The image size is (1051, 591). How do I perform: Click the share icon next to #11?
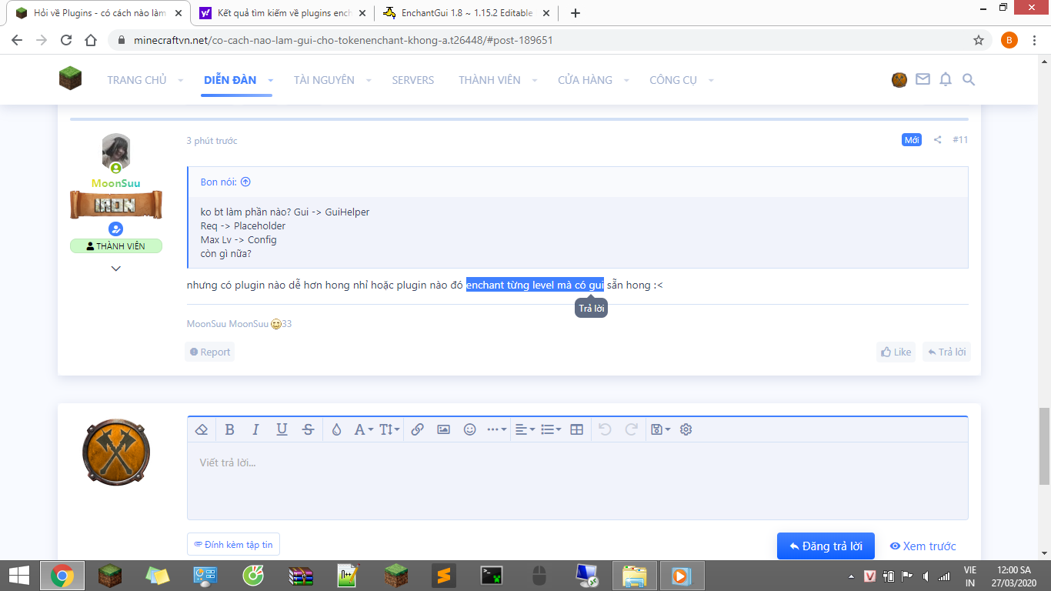point(937,140)
